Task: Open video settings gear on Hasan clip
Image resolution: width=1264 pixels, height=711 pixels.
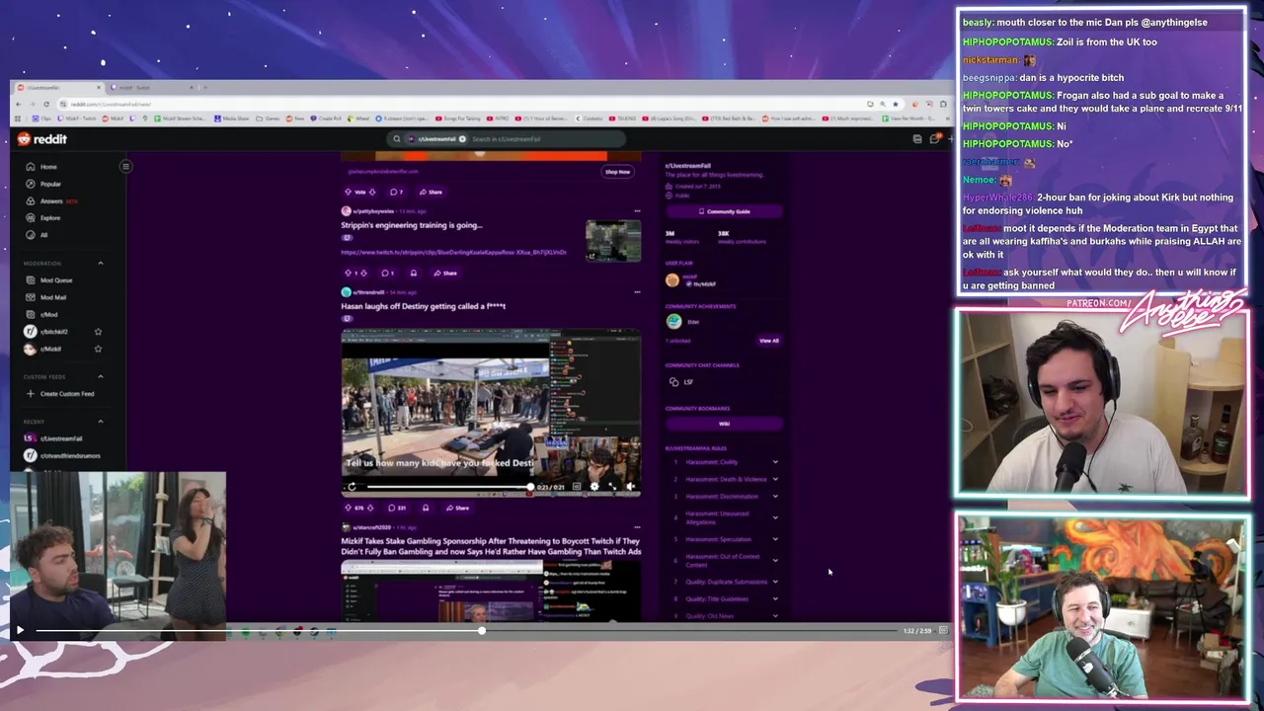Action: click(x=593, y=486)
